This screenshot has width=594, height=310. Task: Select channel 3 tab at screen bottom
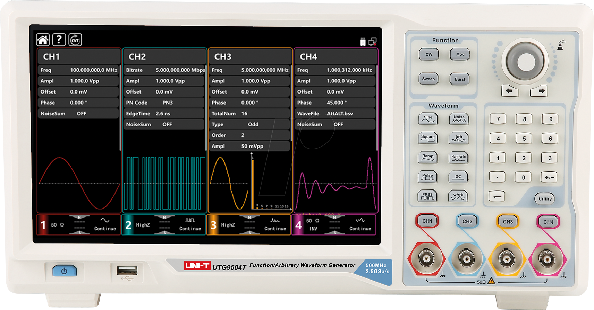(x=248, y=225)
